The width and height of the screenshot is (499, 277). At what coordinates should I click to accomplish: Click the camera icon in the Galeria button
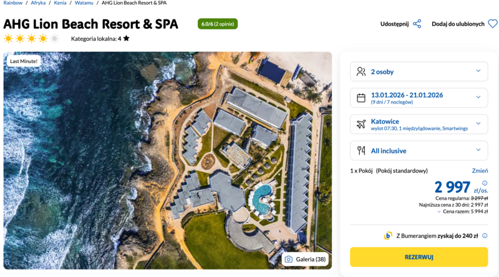click(289, 260)
